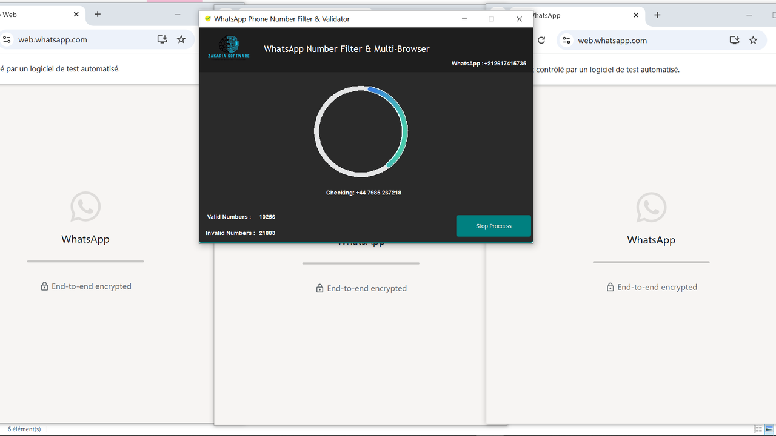Click the lock icon in right browser window
Image resolution: width=776 pixels, height=436 pixels.
click(x=610, y=287)
